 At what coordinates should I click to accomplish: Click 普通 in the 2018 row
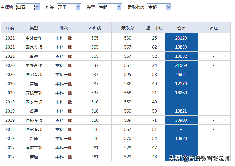34,139
